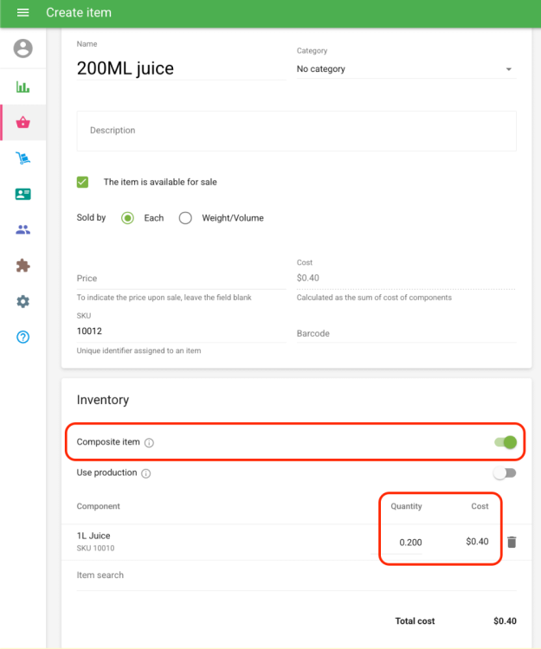Open the Customers people icon

click(23, 229)
